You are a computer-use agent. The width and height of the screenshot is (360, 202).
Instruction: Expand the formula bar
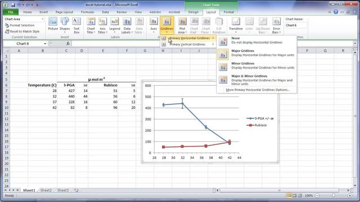355,43
